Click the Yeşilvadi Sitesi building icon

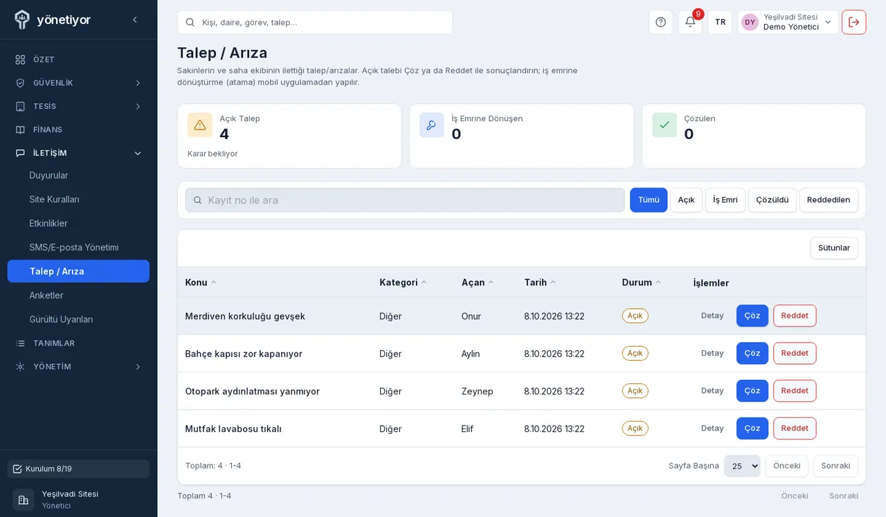(24, 500)
